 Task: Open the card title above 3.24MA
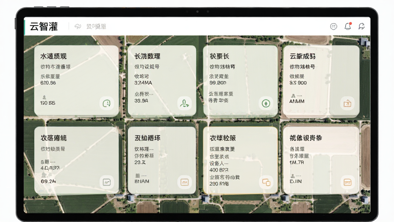147,56
